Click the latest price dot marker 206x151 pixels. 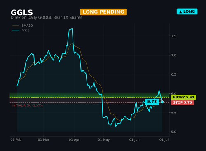tap(162, 102)
